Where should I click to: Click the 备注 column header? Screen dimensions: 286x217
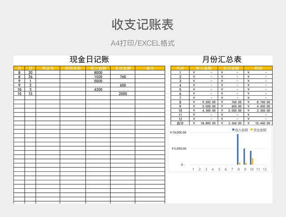click(150, 68)
